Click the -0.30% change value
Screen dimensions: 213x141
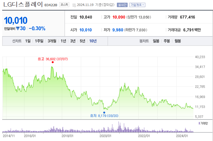[x=37, y=28]
